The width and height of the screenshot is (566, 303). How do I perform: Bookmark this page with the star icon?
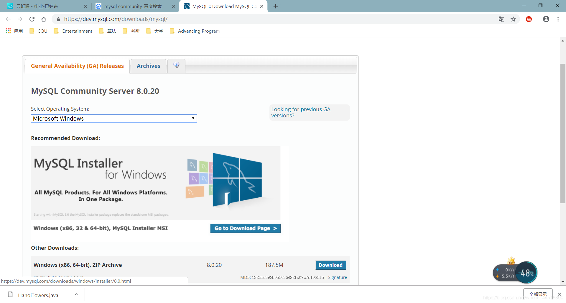513,19
